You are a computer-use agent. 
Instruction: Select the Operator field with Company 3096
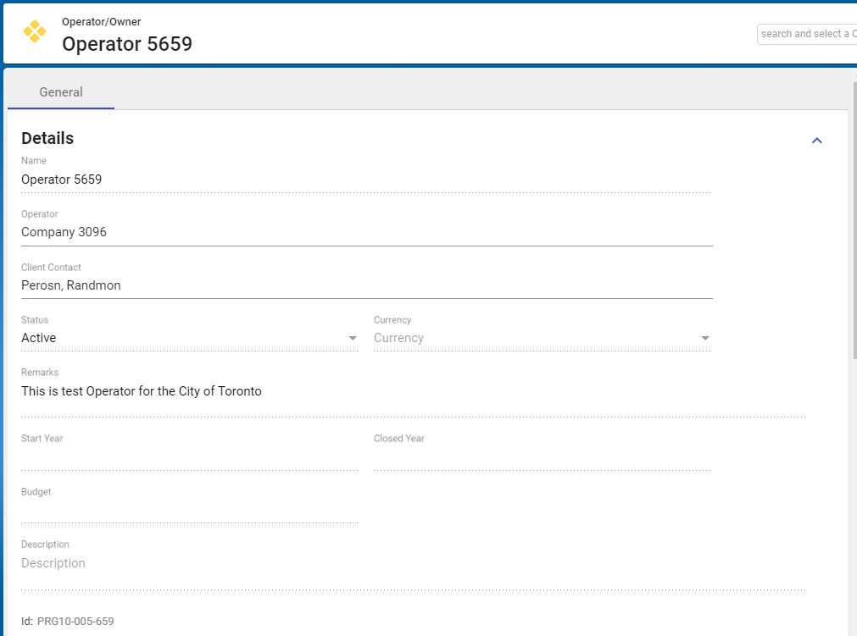[365, 232]
